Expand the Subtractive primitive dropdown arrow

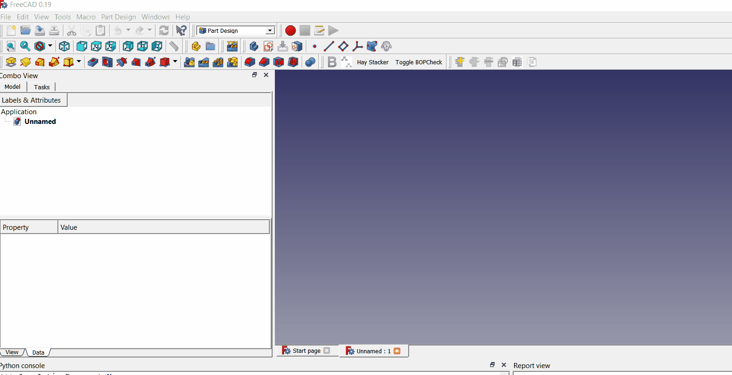(175, 61)
